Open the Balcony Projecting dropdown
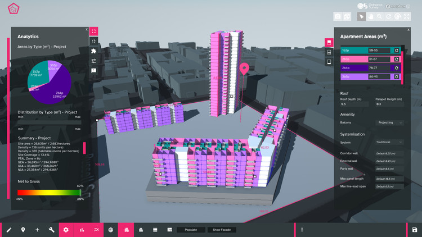 click(390, 122)
